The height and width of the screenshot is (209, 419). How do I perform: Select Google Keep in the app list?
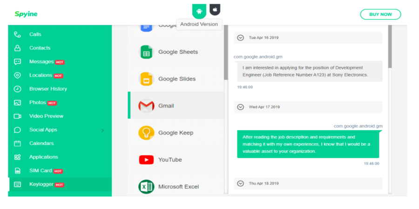pyautogui.click(x=176, y=132)
